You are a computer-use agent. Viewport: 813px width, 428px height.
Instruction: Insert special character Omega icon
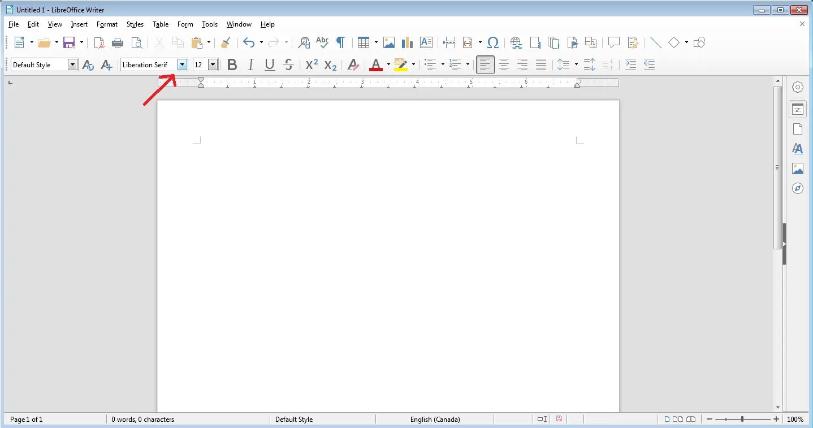point(493,42)
